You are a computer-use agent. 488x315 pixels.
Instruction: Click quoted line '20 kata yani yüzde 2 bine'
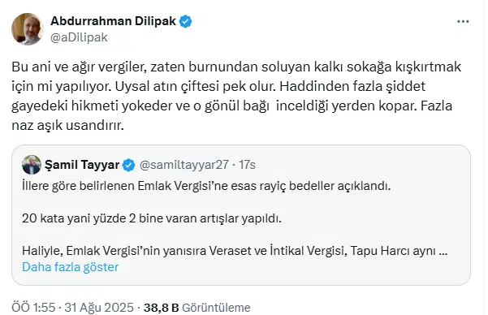pos(152,218)
